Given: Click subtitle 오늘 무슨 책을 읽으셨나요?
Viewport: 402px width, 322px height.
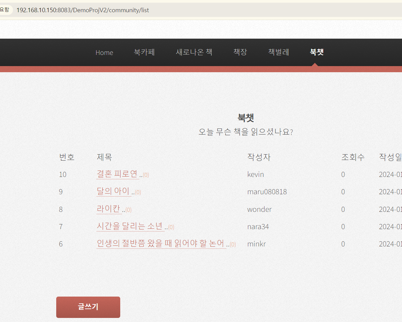Looking at the screenshot, I should click(246, 132).
